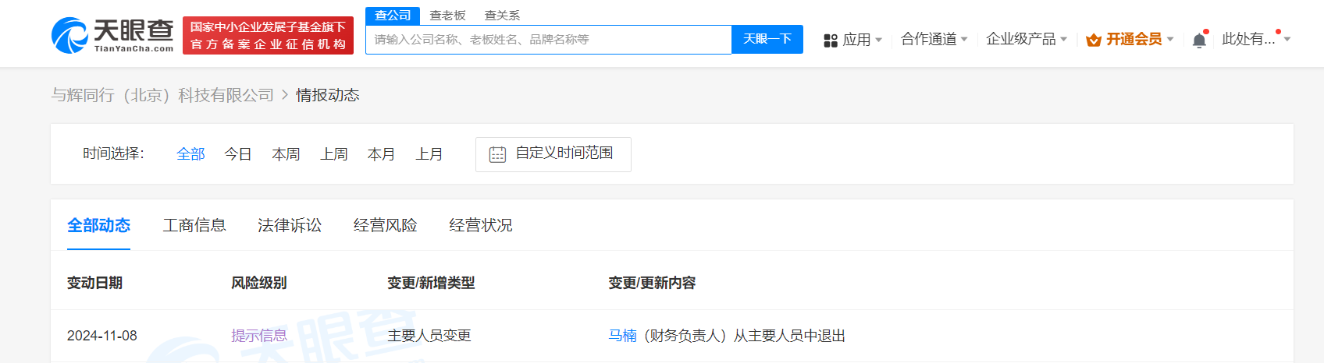Select 本月 time filter
This screenshot has width=1324, height=363.
click(382, 154)
